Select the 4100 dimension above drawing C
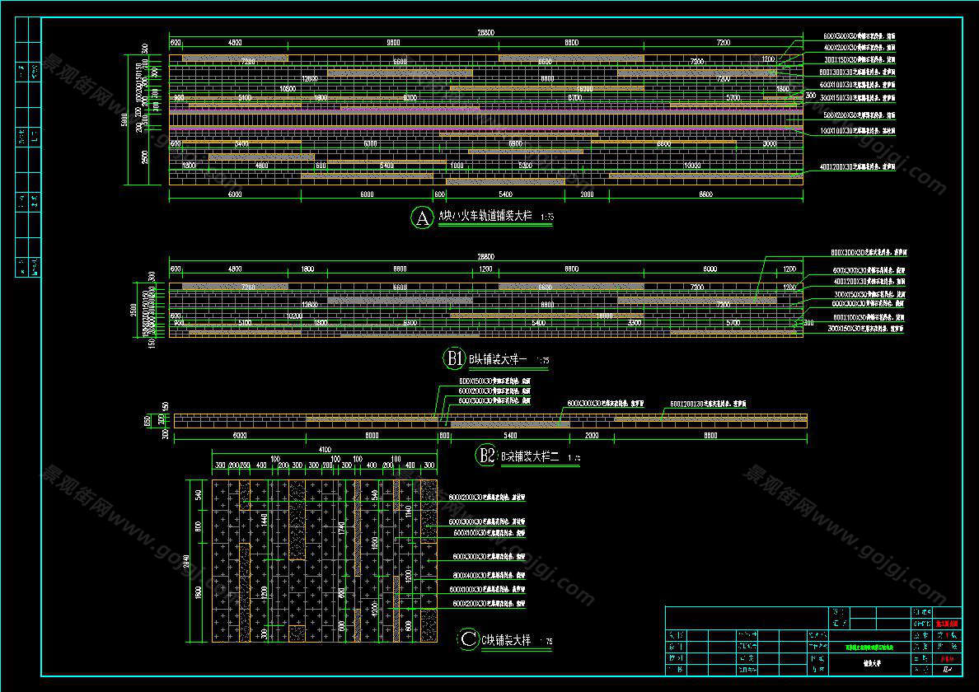979x692 pixels. point(324,450)
